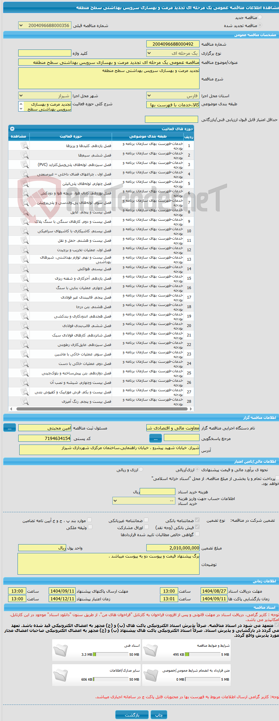The width and height of the screenshot is (279, 721).
Task: Click the کد پستی field
Action: click(44, 438)
